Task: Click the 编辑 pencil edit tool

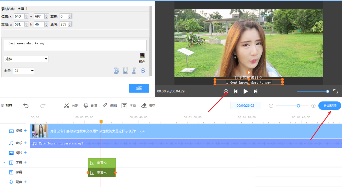Action: 109,106
